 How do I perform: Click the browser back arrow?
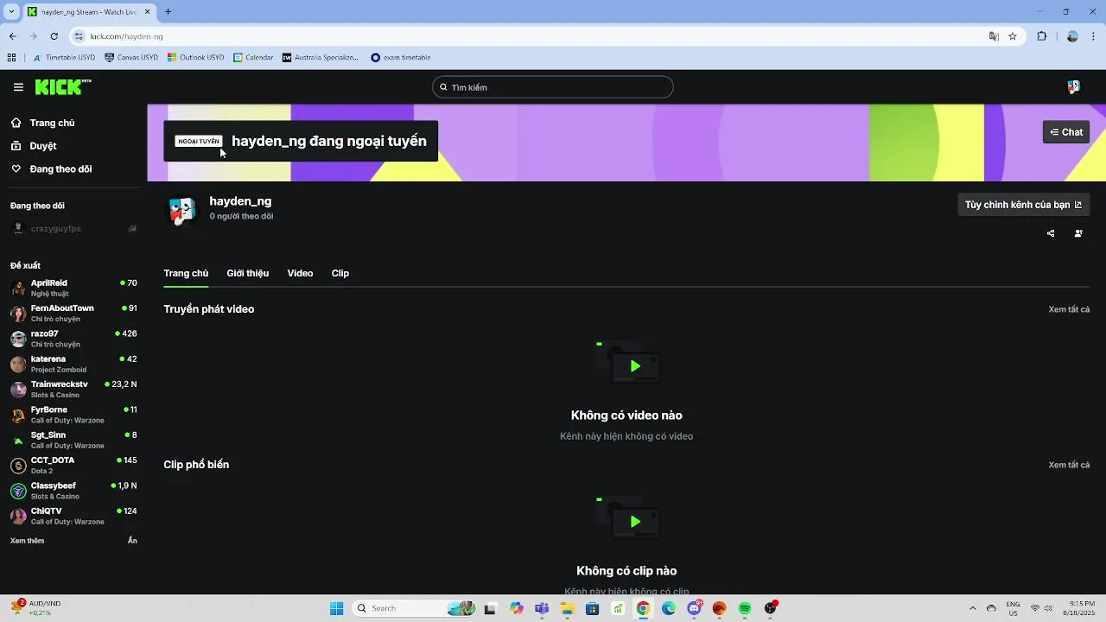point(12,36)
